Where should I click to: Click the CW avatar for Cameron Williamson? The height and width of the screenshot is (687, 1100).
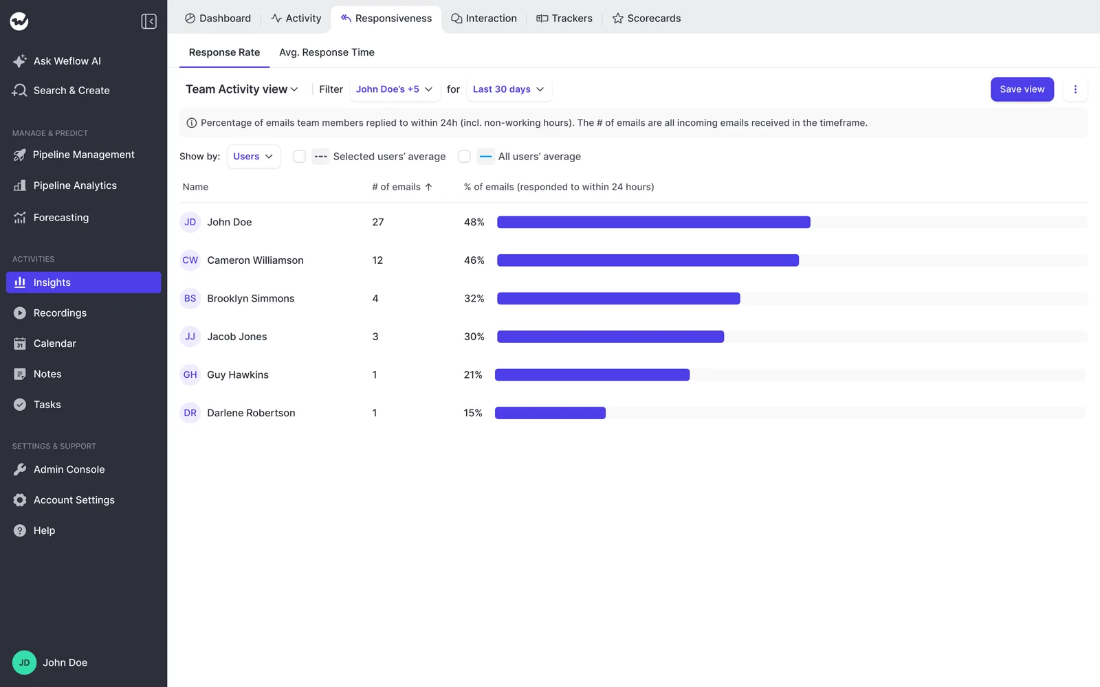[190, 260]
